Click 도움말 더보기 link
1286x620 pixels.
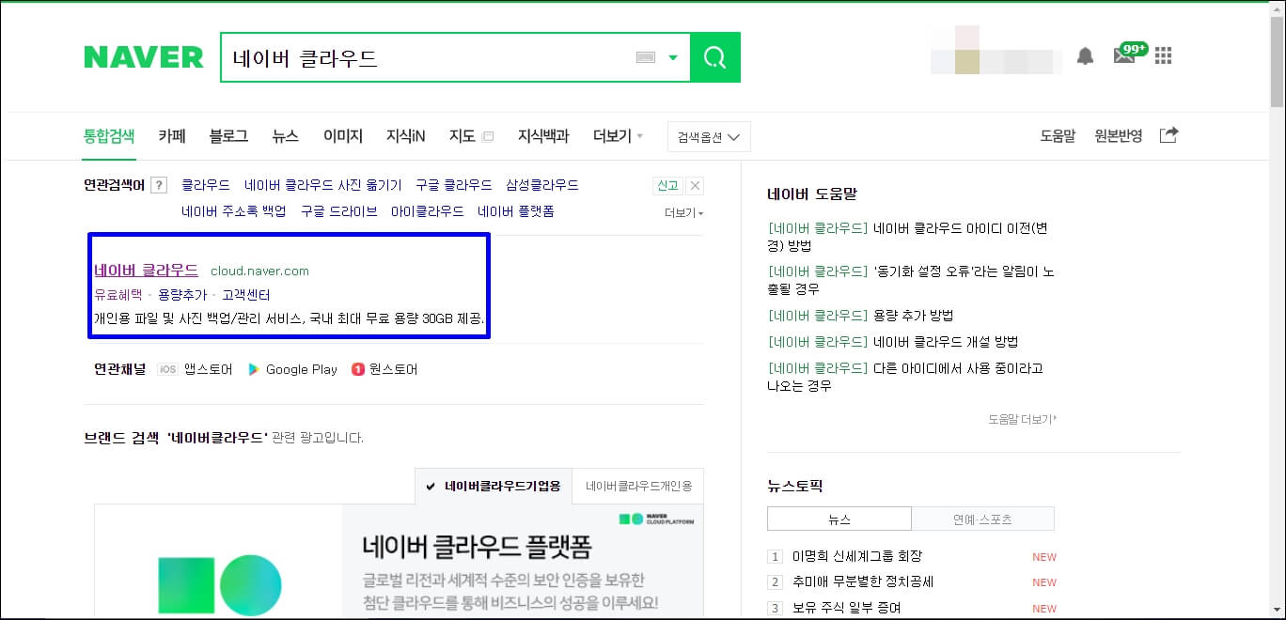coord(1022,419)
